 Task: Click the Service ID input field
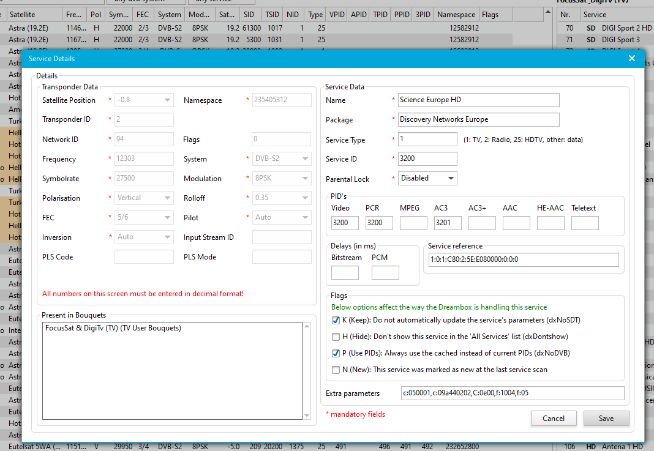click(427, 159)
